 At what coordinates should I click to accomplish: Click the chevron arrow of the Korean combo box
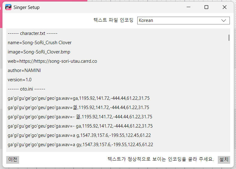coord(224,20)
